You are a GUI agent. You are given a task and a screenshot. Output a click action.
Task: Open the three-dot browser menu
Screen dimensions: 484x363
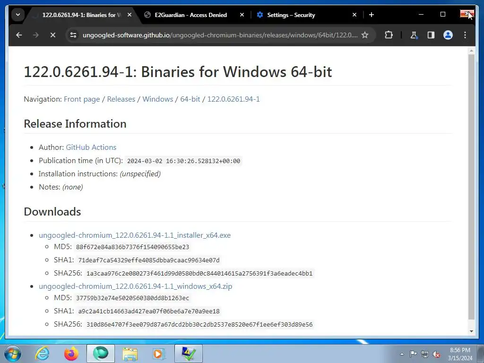click(x=465, y=35)
